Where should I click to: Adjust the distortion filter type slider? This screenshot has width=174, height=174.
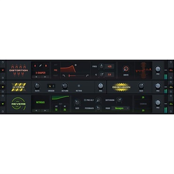tap(76, 76)
